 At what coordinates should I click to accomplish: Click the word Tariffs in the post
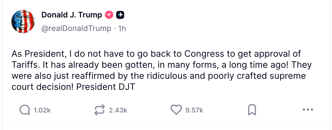tap(23, 65)
